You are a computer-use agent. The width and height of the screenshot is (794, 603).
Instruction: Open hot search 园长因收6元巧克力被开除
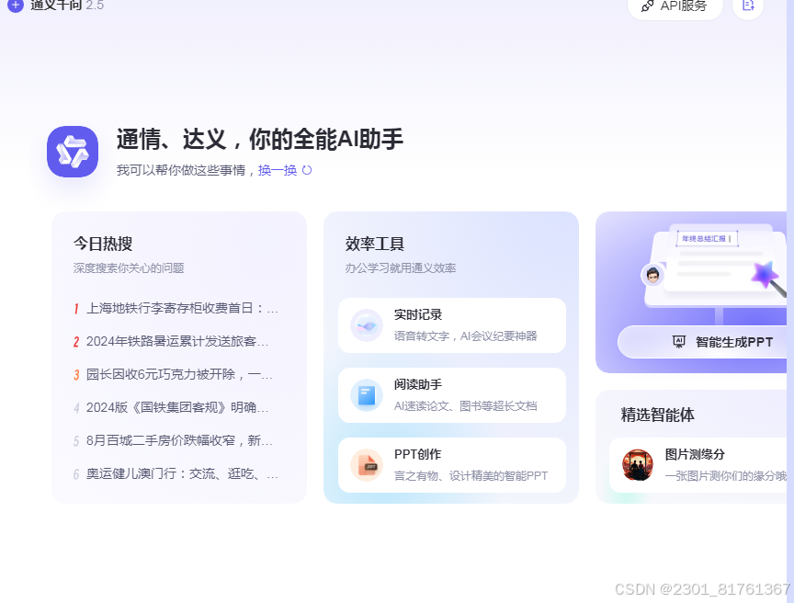(x=179, y=374)
